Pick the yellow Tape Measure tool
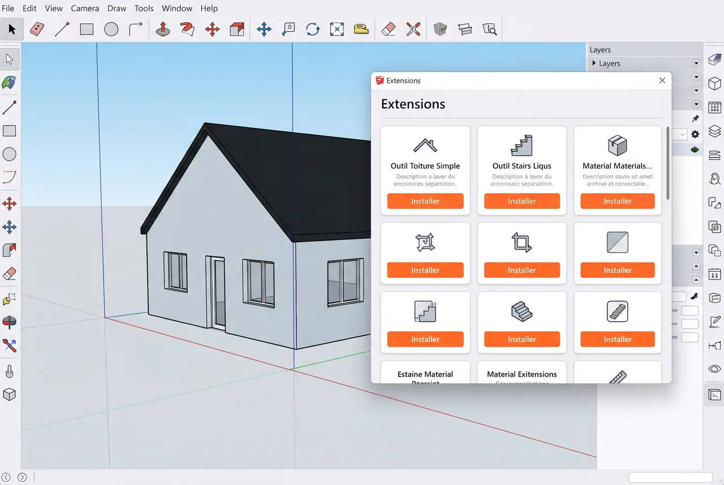The height and width of the screenshot is (485, 724). click(x=361, y=29)
